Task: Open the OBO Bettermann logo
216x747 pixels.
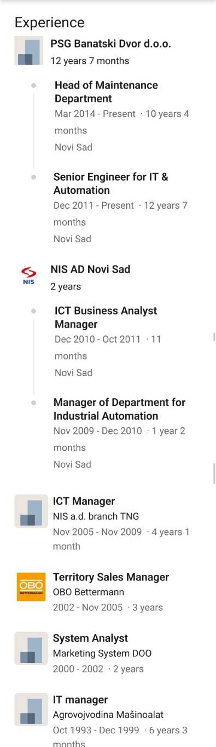Action: pyautogui.click(x=31, y=586)
